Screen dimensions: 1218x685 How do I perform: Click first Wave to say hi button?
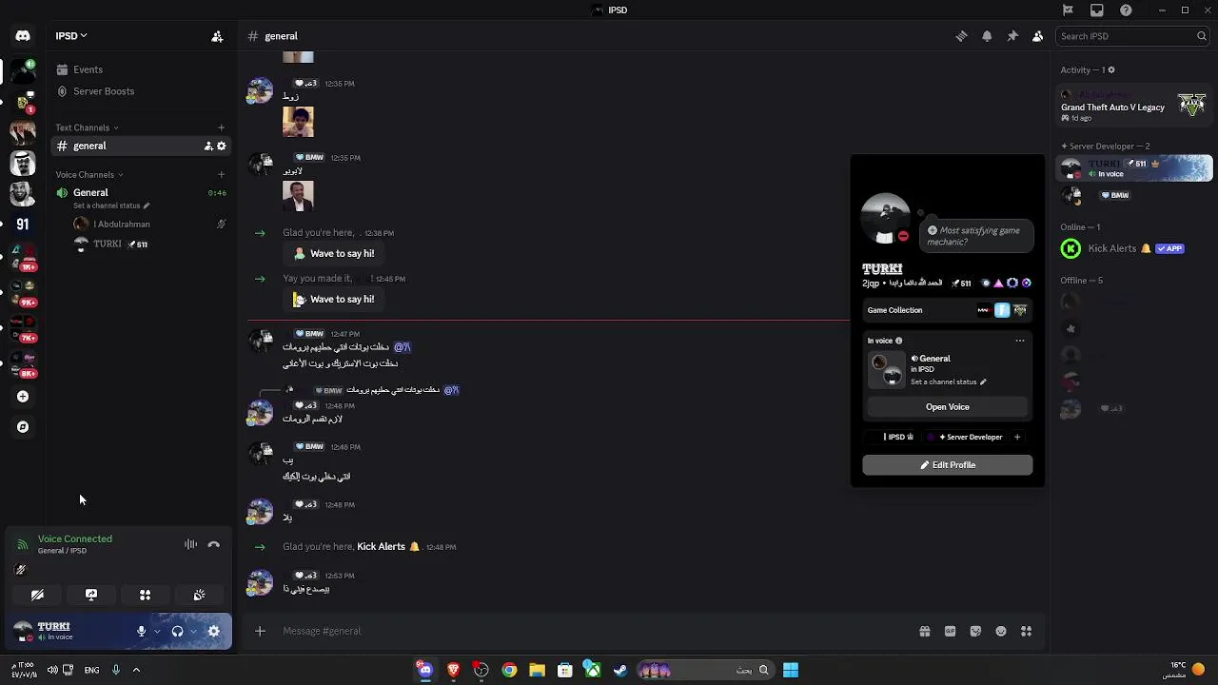334,253
